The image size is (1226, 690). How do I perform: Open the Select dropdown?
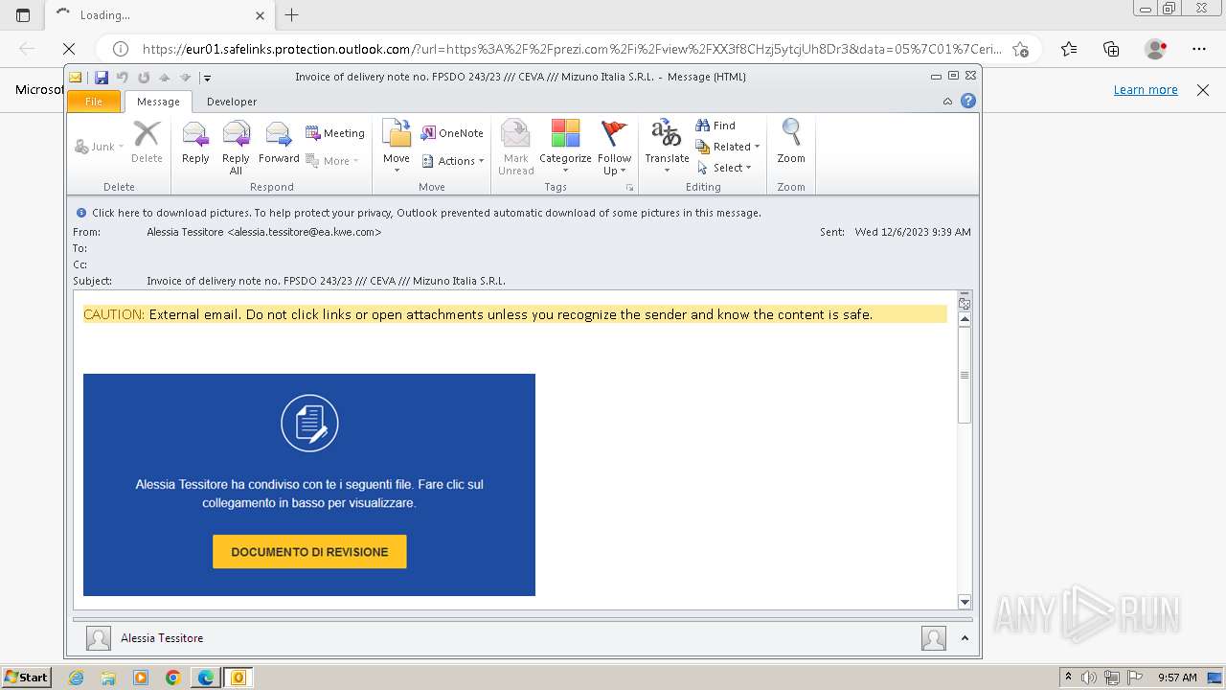coord(725,168)
